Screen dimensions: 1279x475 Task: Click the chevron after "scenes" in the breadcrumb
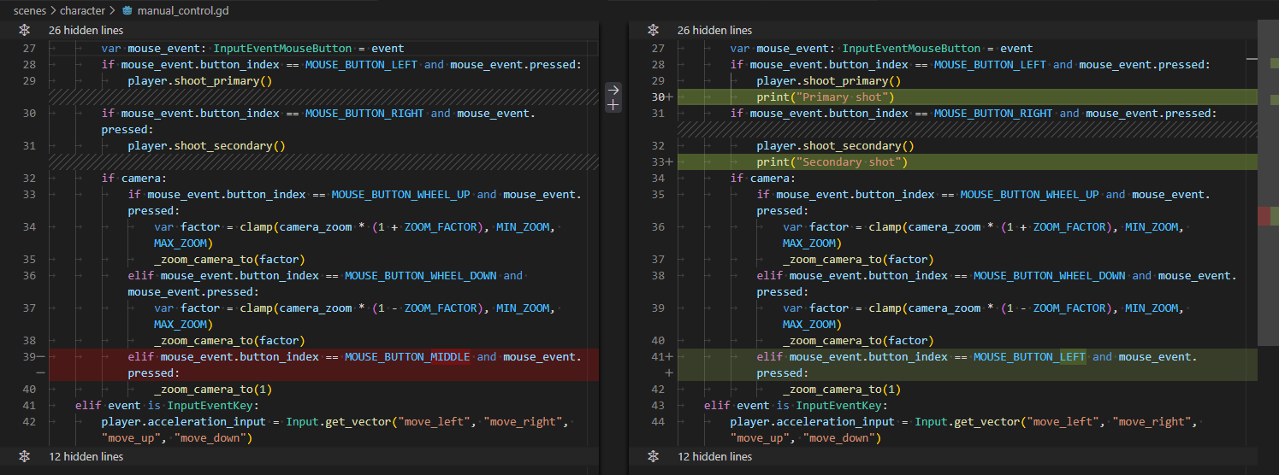coord(53,11)
